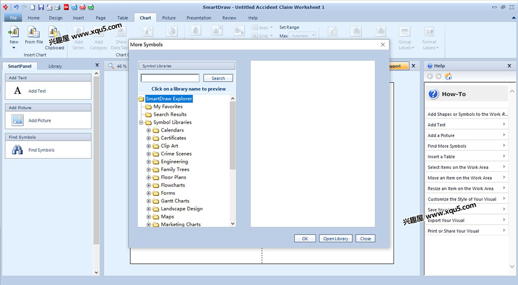This screenshot has height=285, width=518.
Task: Click the Undo icon in quick access toolbar
Action: 16,7
